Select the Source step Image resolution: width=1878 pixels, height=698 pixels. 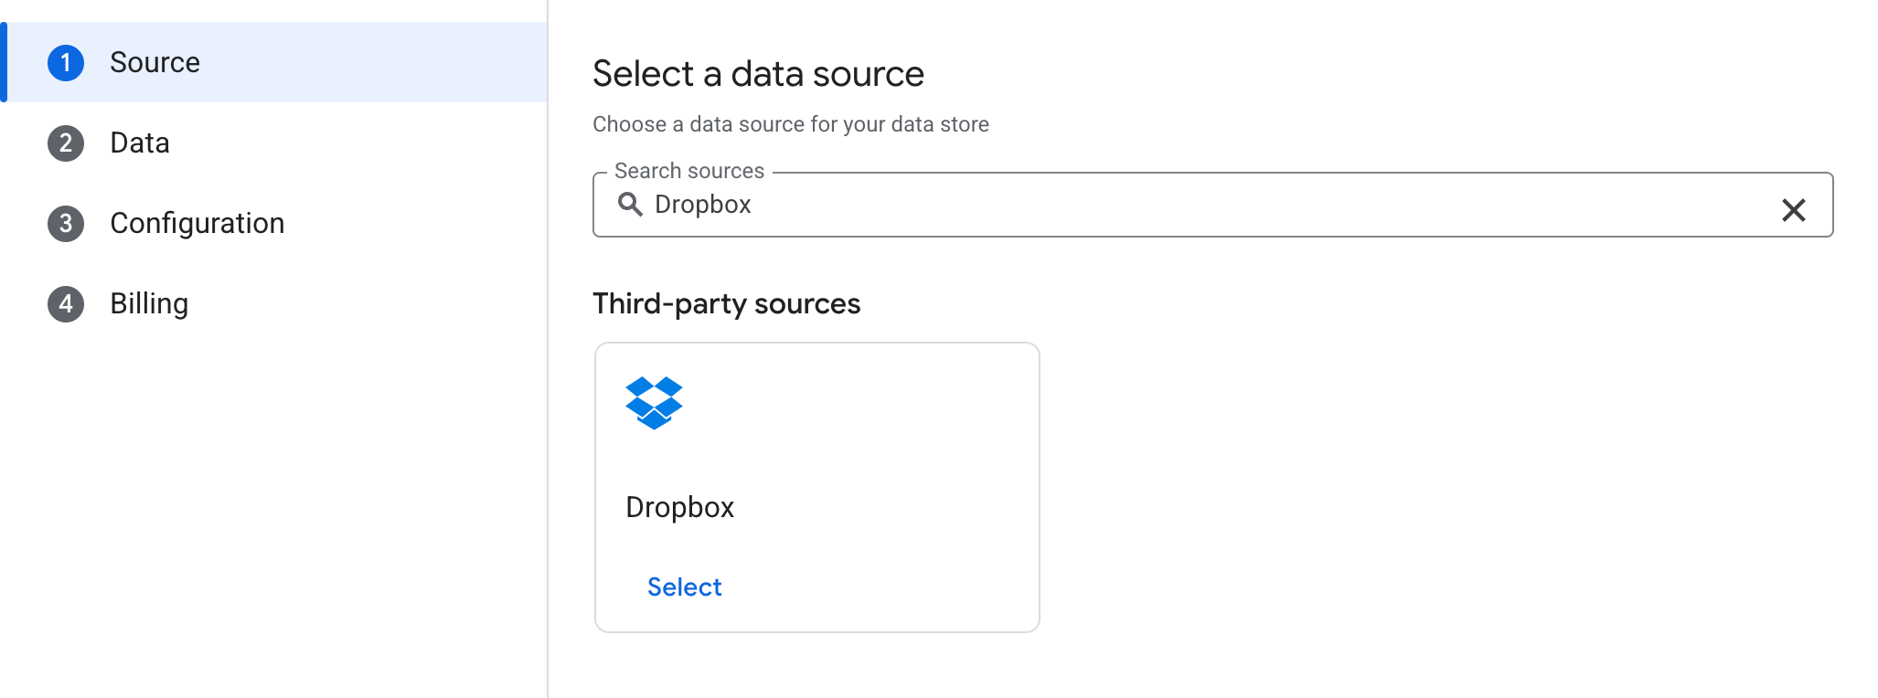pyautogui.click(x=155, y=62)
